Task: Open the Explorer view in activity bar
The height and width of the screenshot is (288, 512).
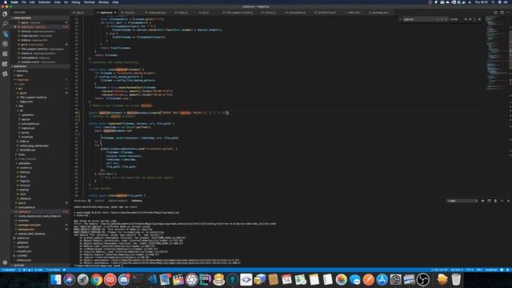Action: pos(5,14)
